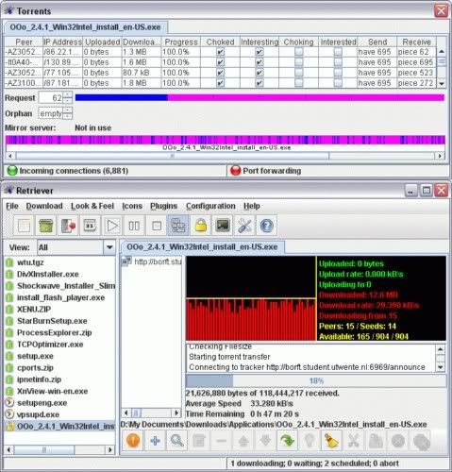Add a download with blue plus icon

[x=155, y=441]
